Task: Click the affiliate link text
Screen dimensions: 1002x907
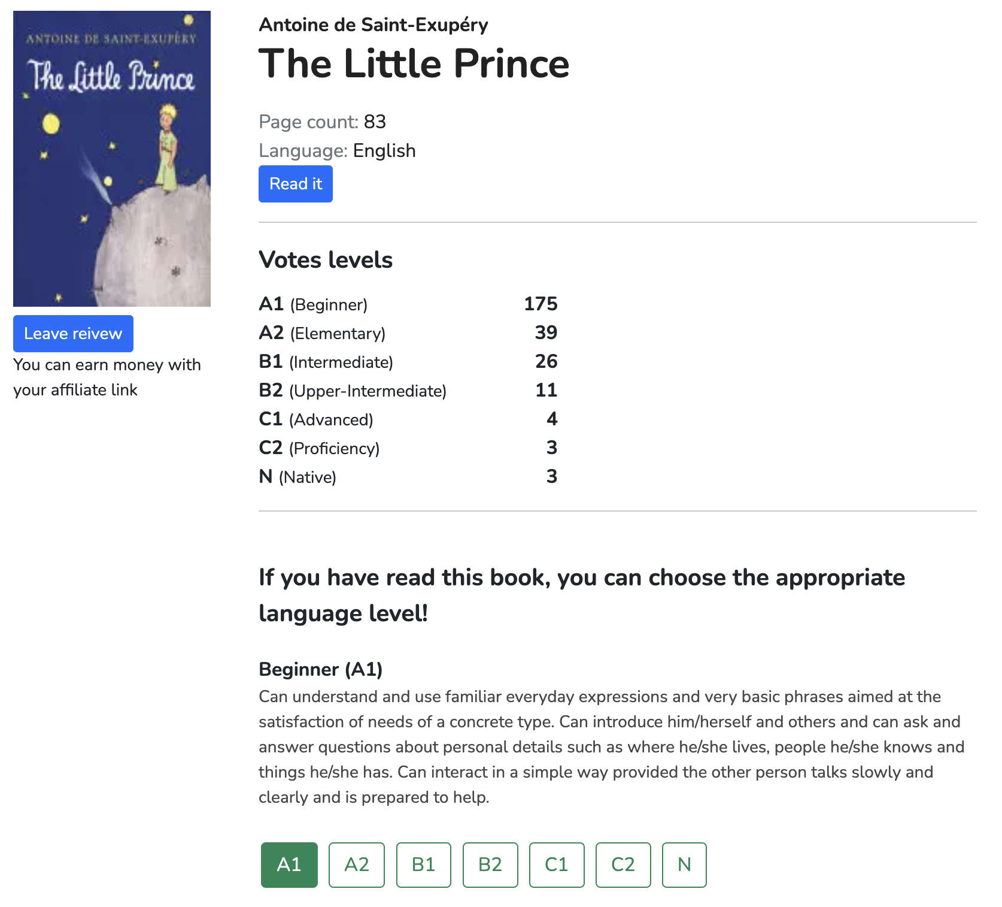Action: coord(75,390)
